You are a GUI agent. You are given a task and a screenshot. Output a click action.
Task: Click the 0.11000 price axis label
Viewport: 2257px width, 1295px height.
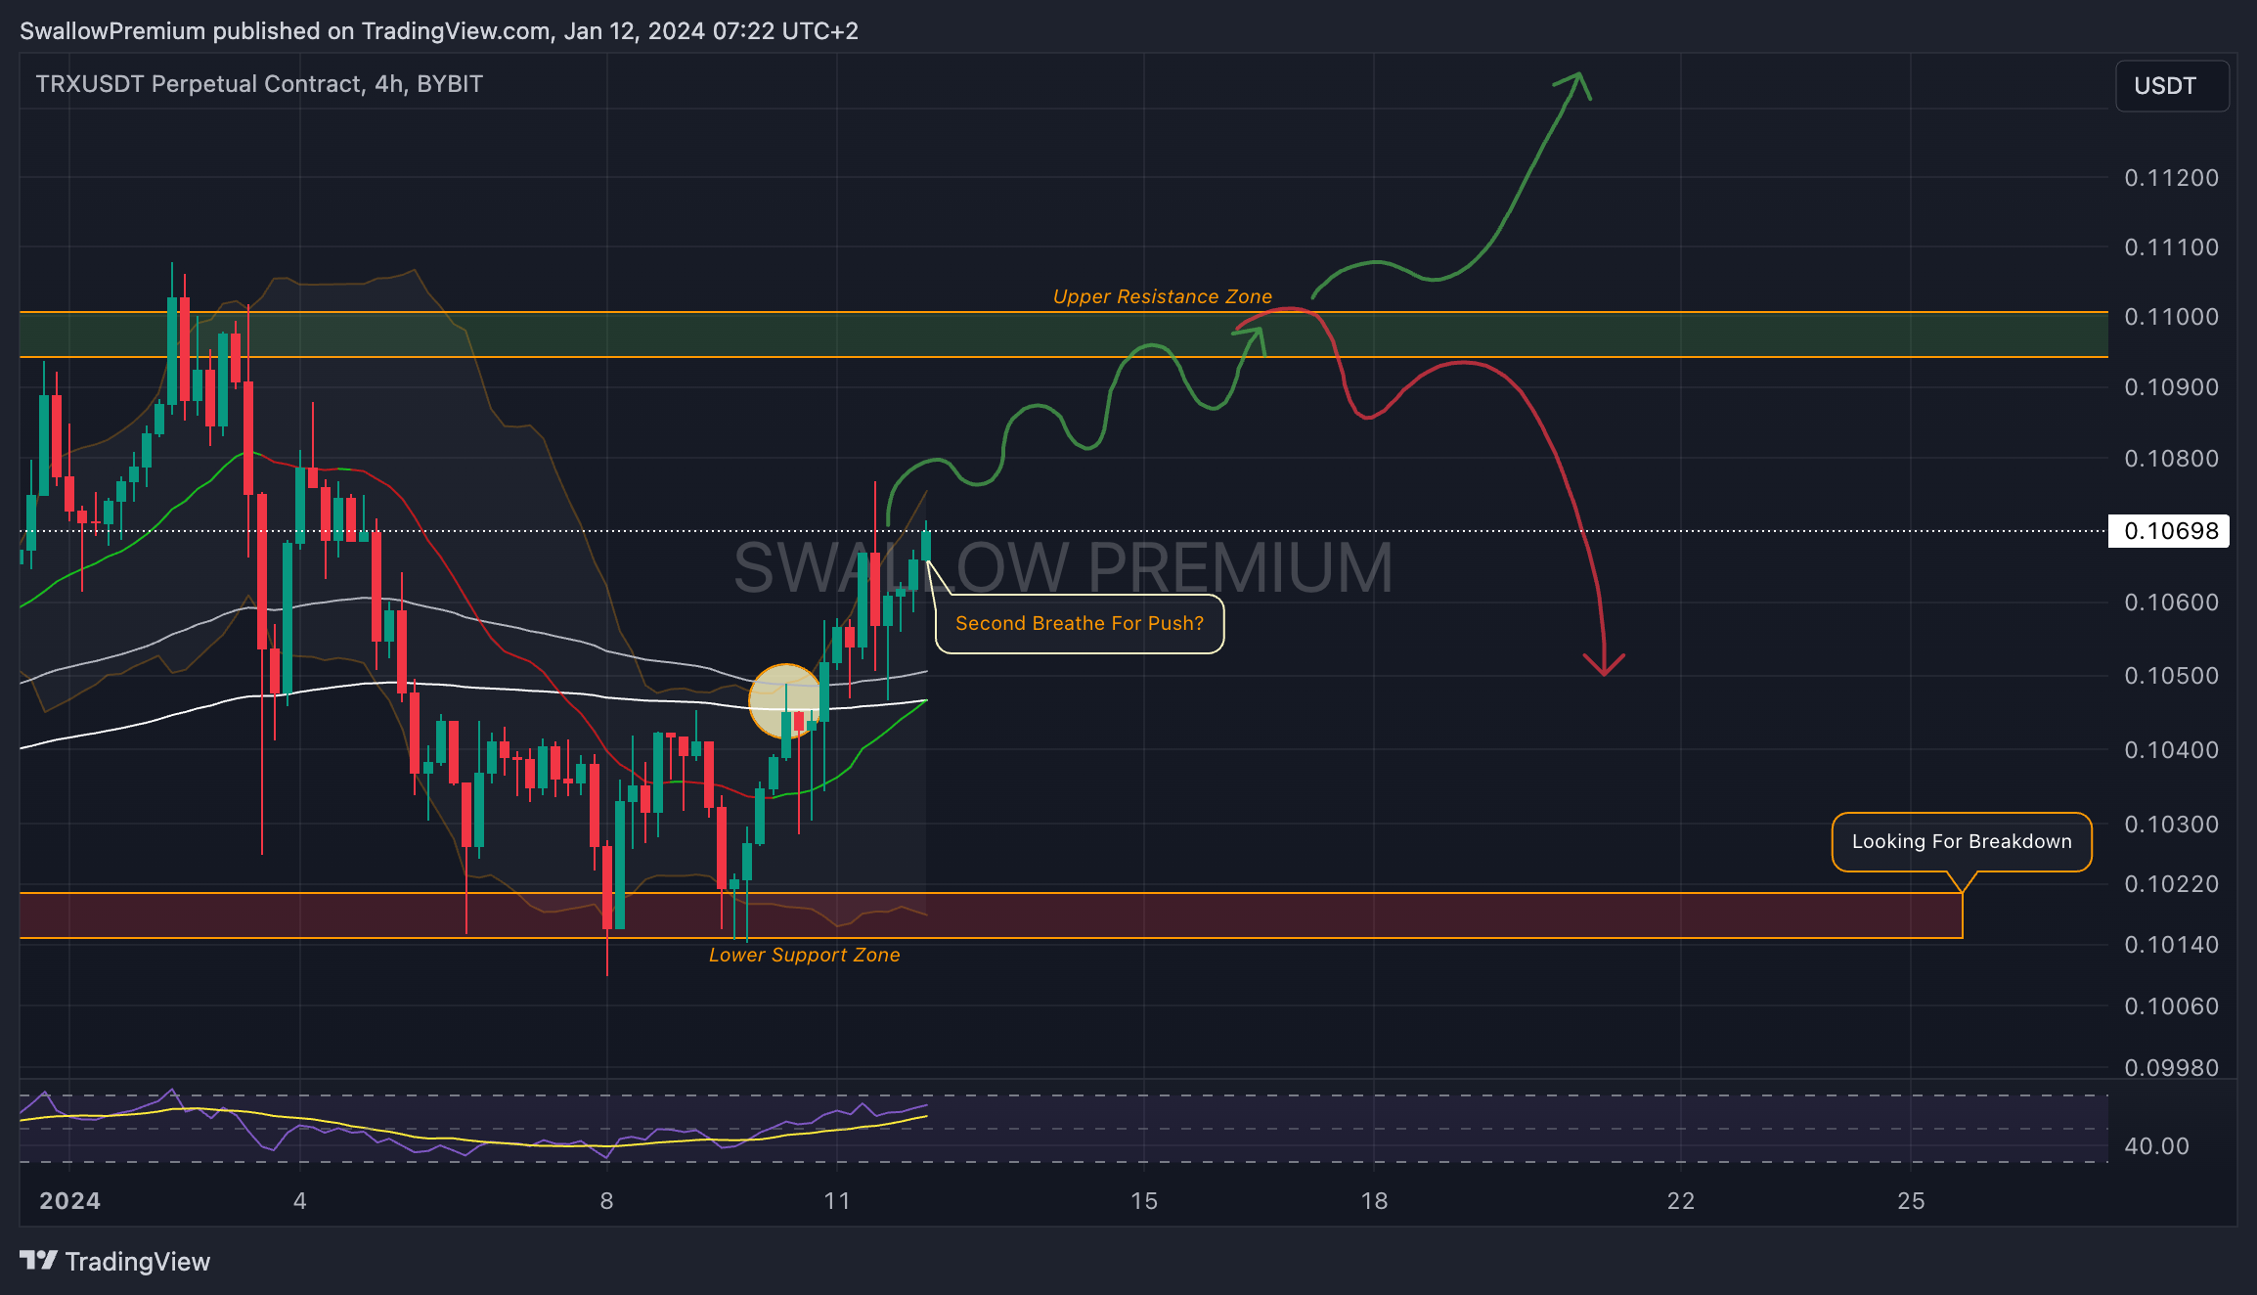(x=2171, y=317)
